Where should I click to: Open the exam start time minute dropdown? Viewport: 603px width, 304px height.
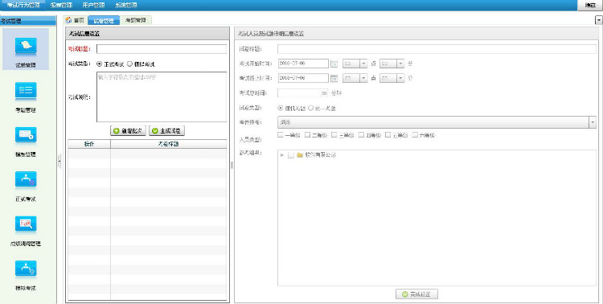pyautogui.click(x=400, y=64)
